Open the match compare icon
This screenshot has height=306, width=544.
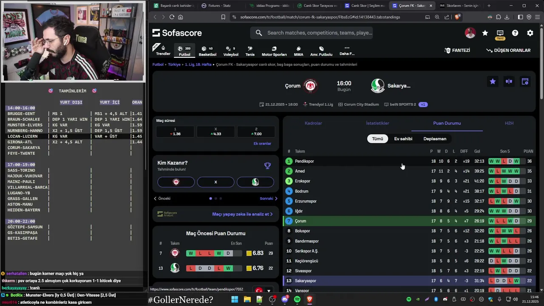[x=509, y=81]
